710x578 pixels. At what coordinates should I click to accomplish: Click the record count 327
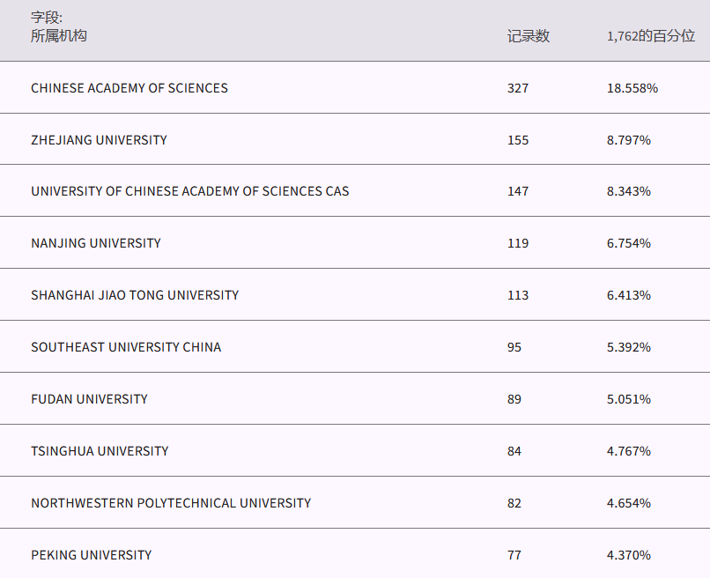pos(518,88)
